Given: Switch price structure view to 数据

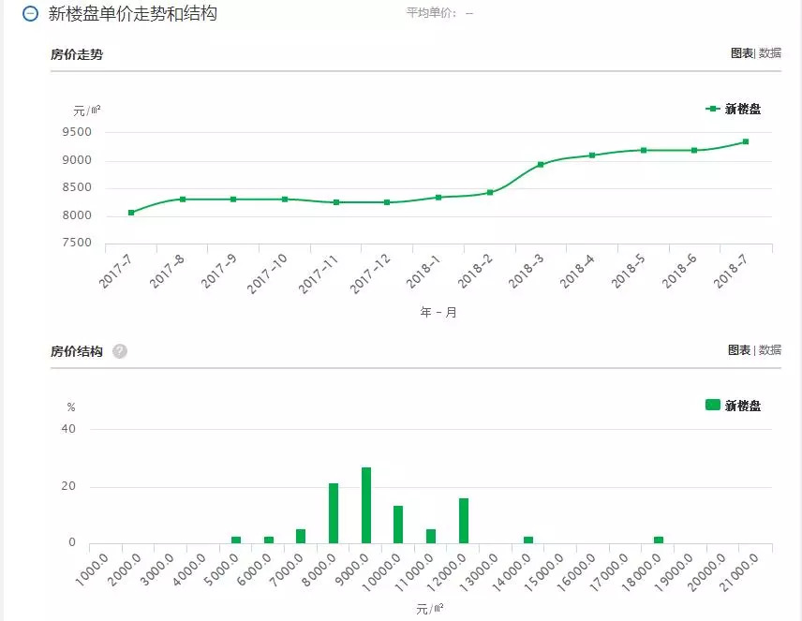Looking at the screenshot, I should coord(770,350).
